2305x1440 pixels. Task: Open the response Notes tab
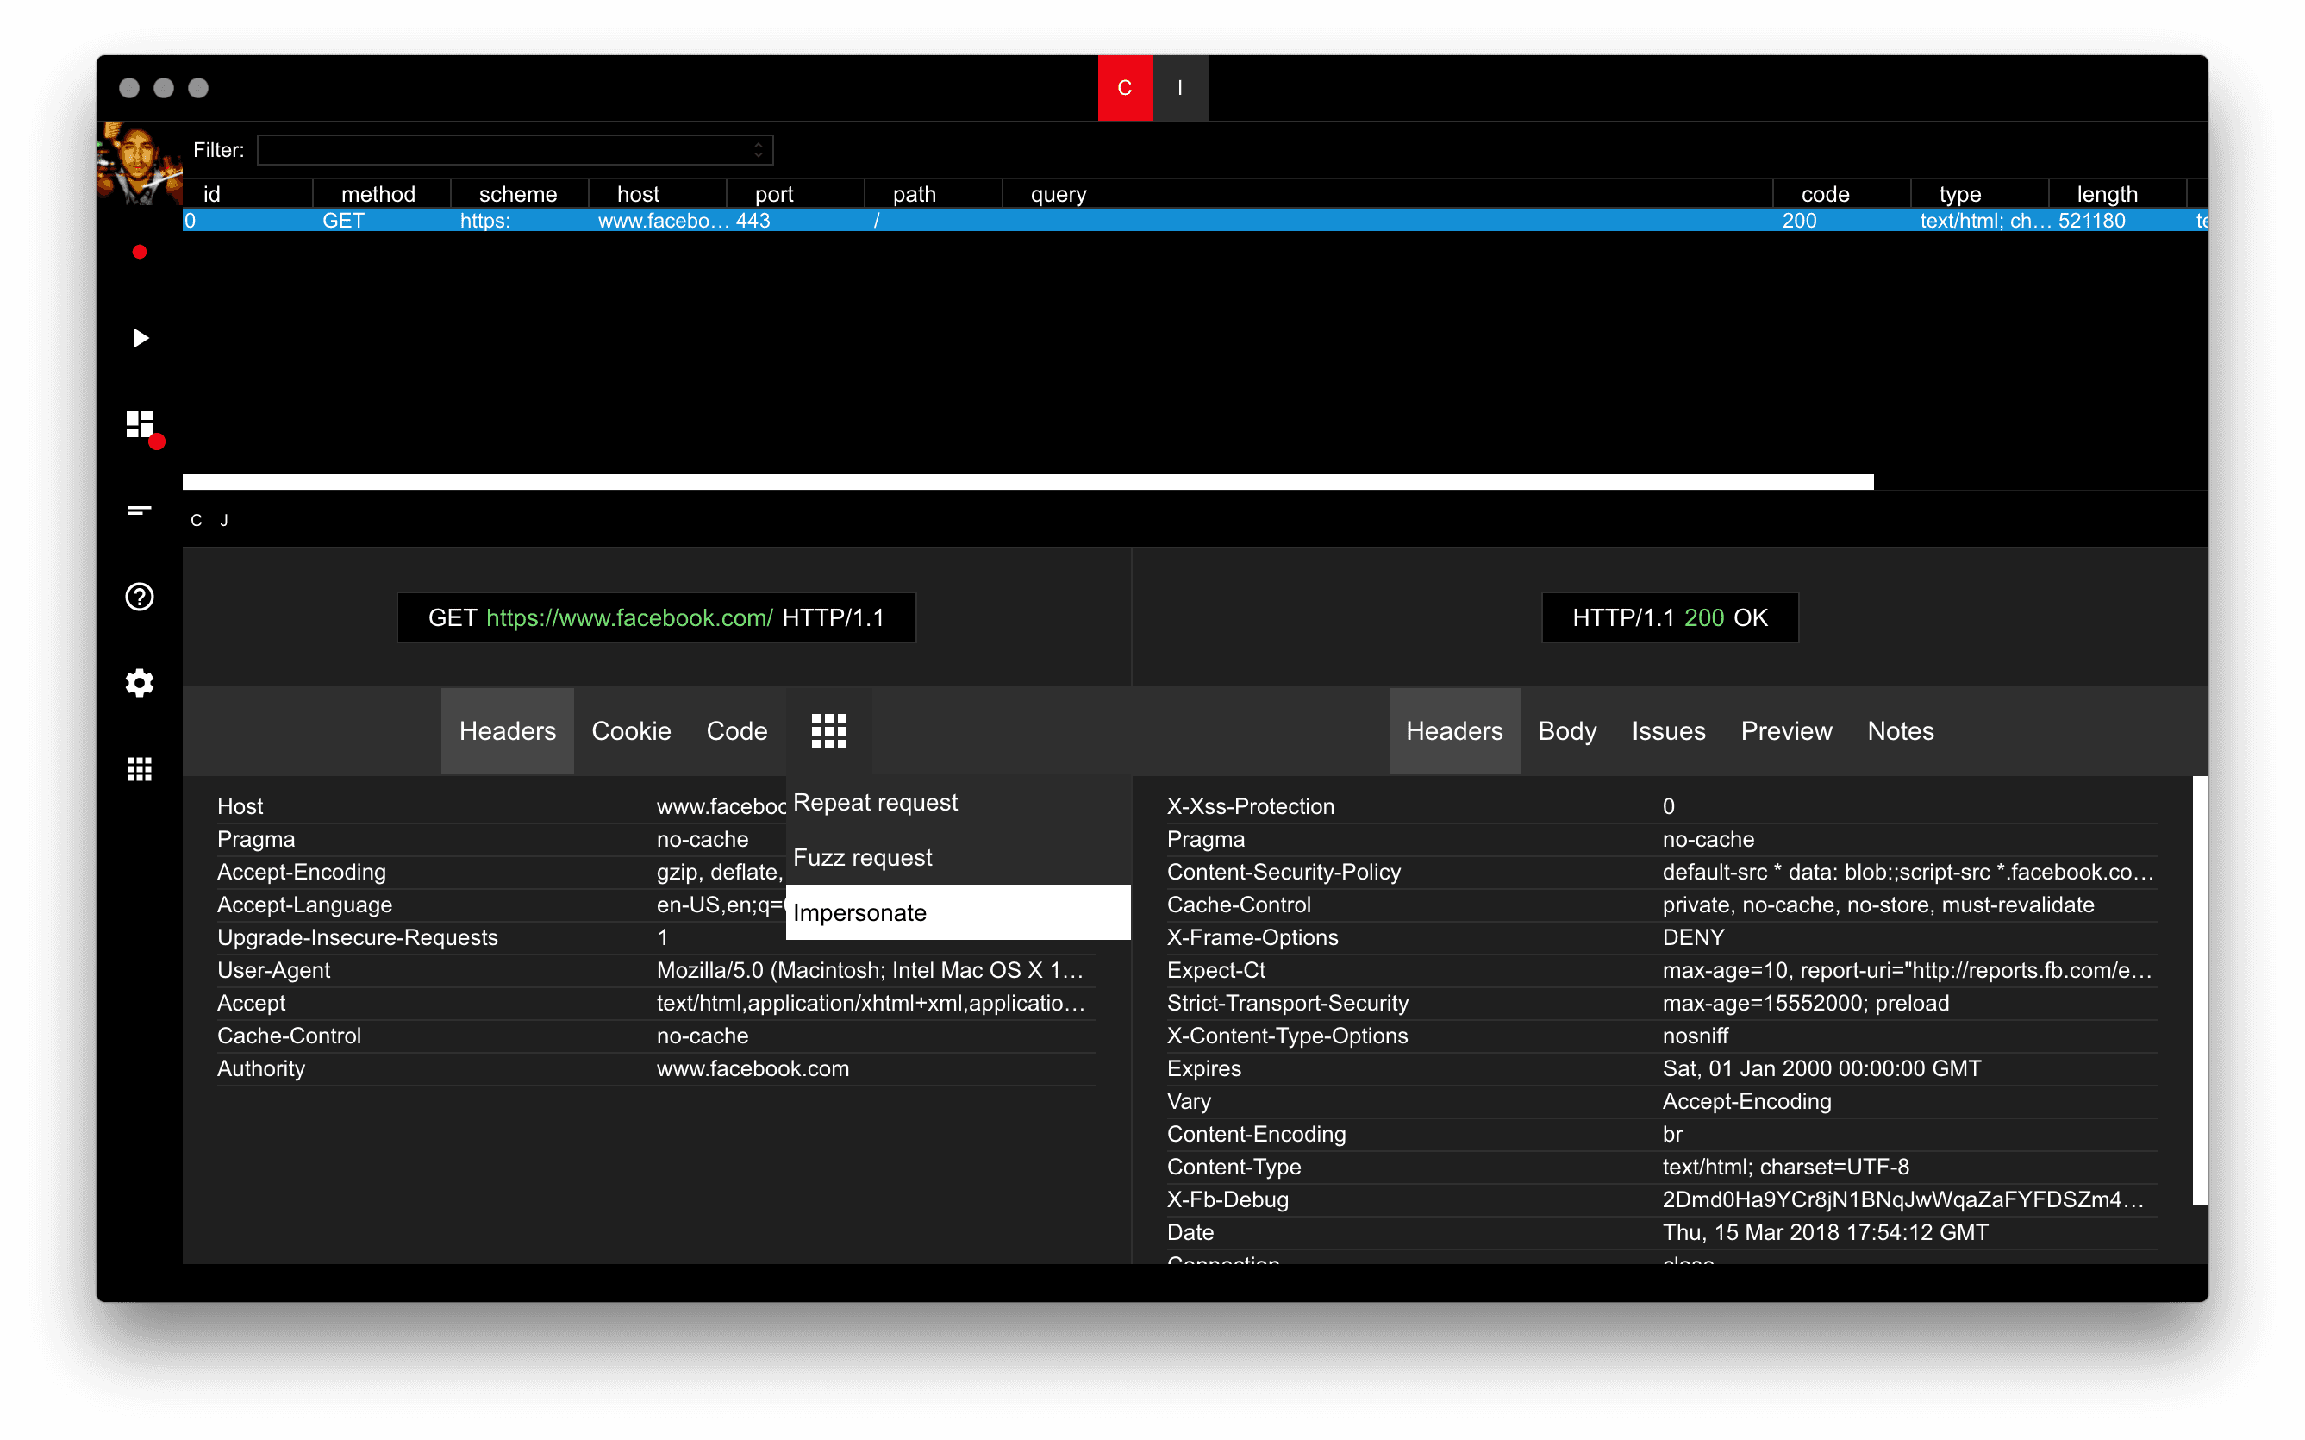click(1901, 731)
